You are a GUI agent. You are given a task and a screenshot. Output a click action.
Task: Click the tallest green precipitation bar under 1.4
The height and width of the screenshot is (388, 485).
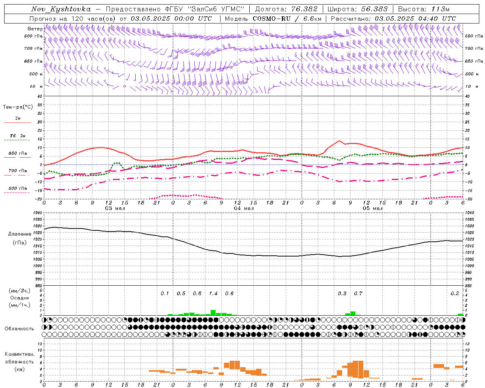pos(213,313)
